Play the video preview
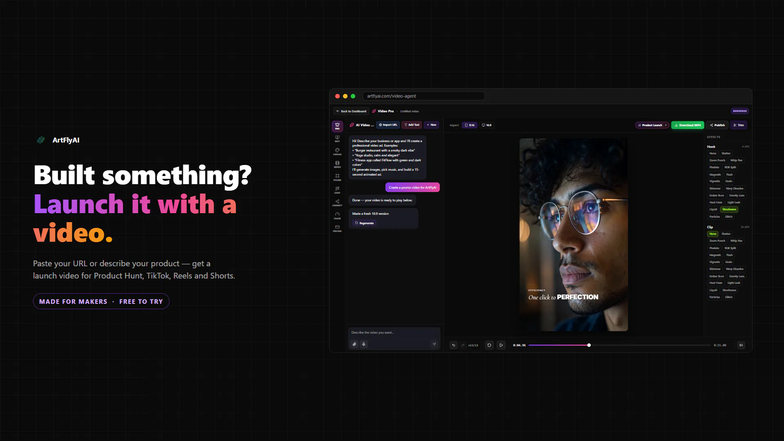Viewport: 784px width, 441px height. coord(501,345)
